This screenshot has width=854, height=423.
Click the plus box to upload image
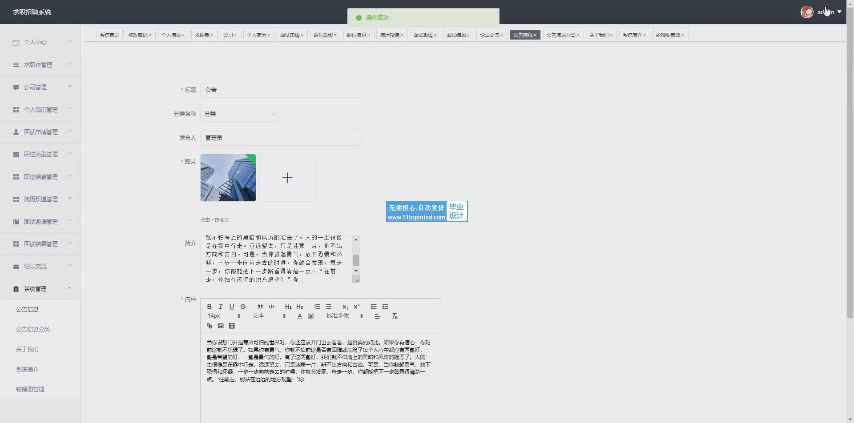tap(287, 178)
